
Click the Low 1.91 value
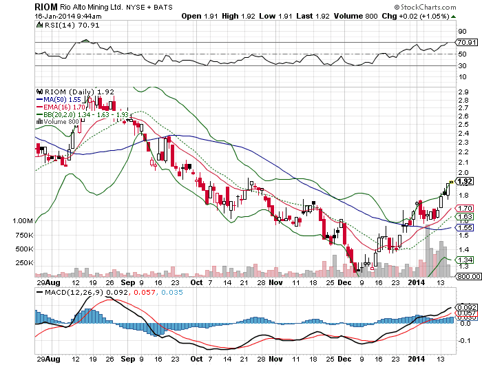click(275, 17)
